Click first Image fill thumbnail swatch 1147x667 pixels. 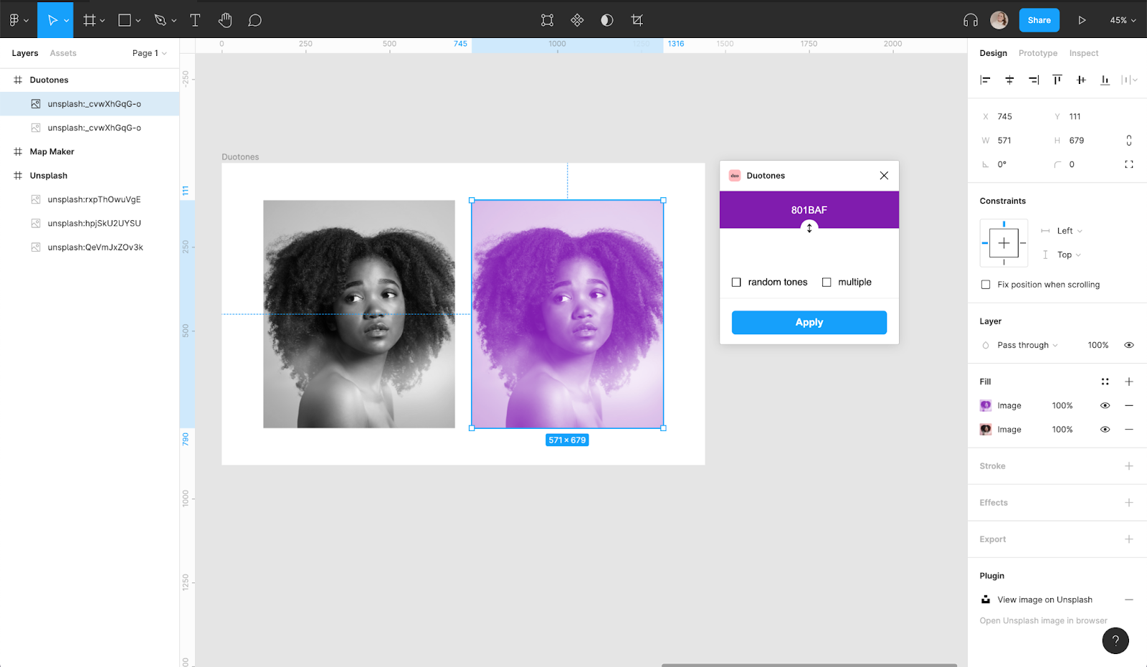(x=986, y=405)
